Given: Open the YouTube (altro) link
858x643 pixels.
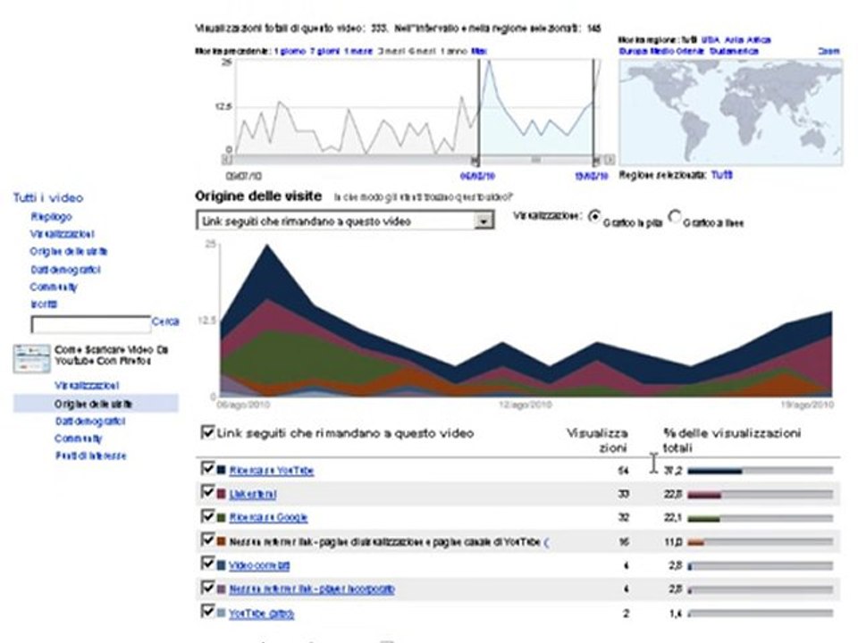Looking at the screenshot, I should pyautogui.click(x=262, y=614).
